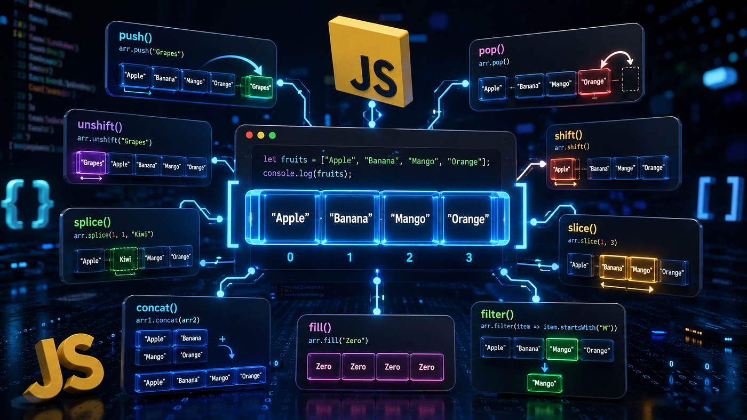Image resolution: width=747 pixels, height=420 pixels.
Task: Click "Banana" cell in filter() panel
Action: (527, 348)
